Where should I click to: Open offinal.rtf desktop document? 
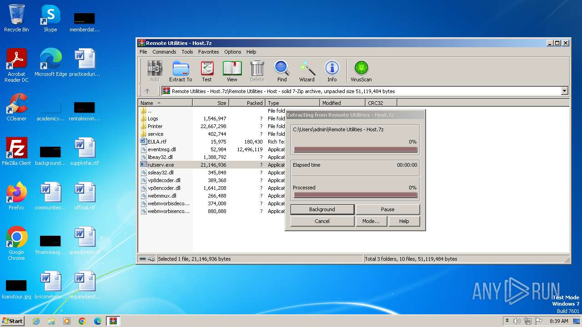point(85,196)
